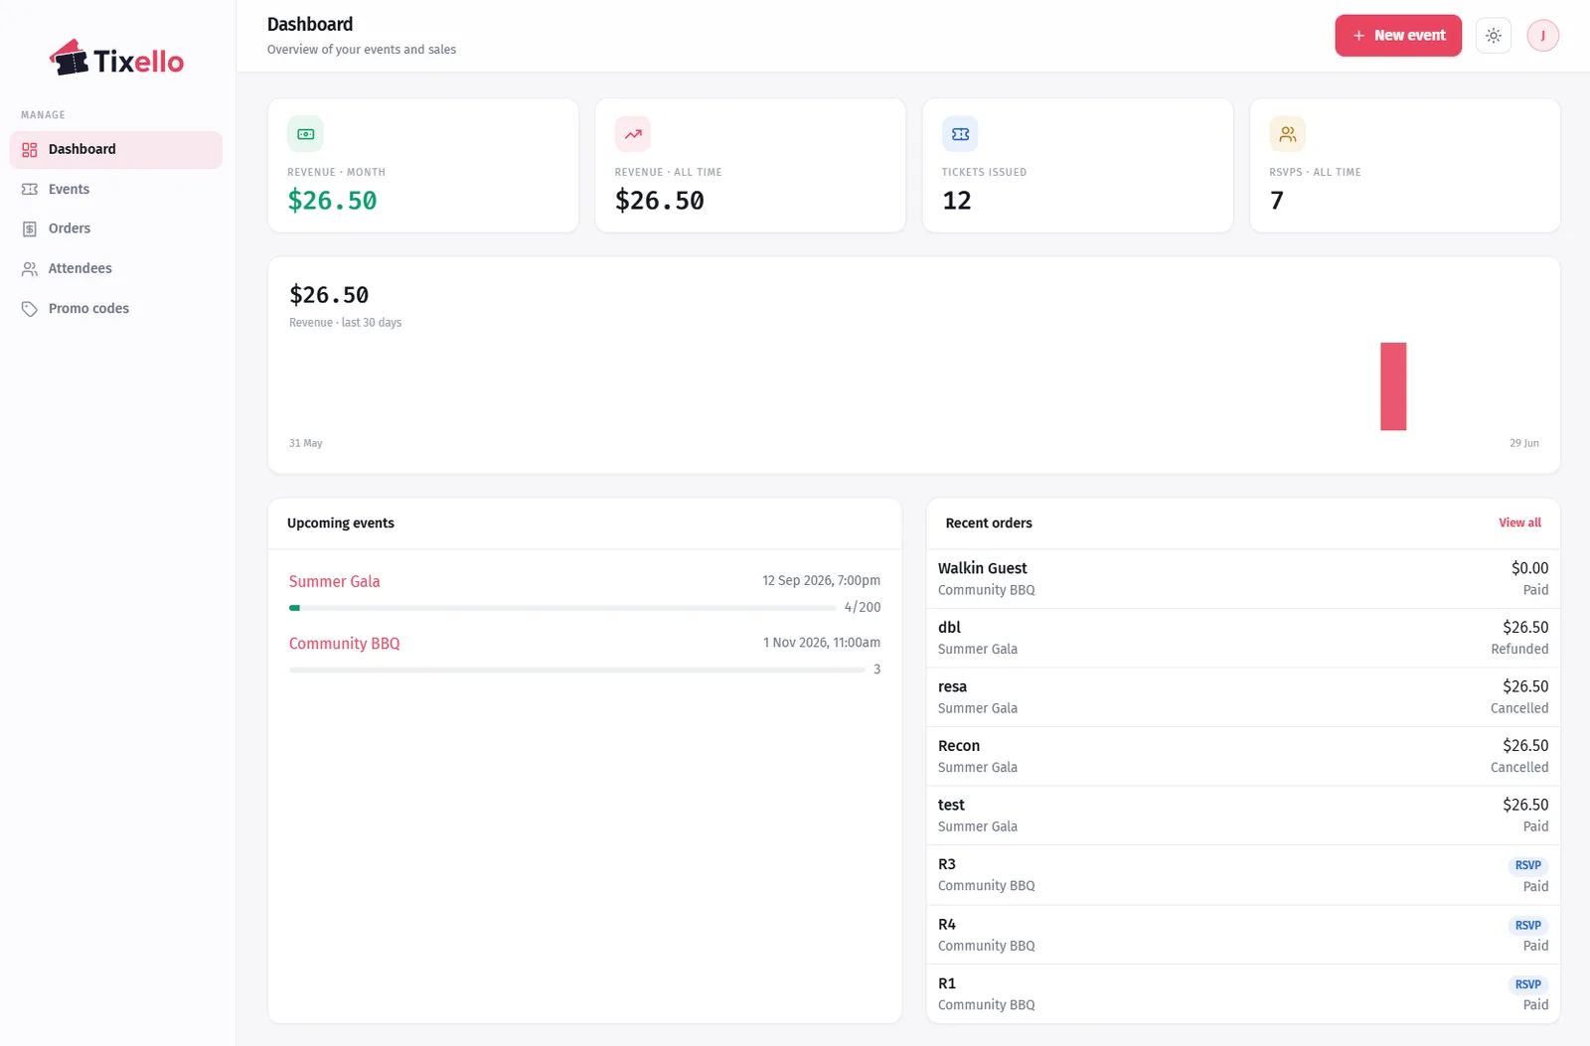Open the test paid order row
The height and width of the screenshot is (1046, 1590).
click(1243, 816)
